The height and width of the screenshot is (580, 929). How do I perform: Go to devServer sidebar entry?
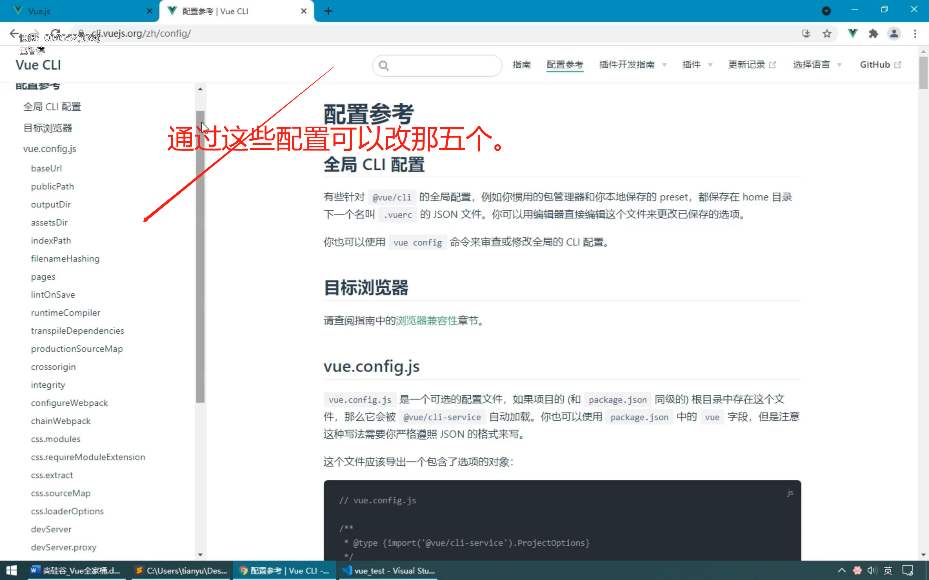tap(51, 529)
